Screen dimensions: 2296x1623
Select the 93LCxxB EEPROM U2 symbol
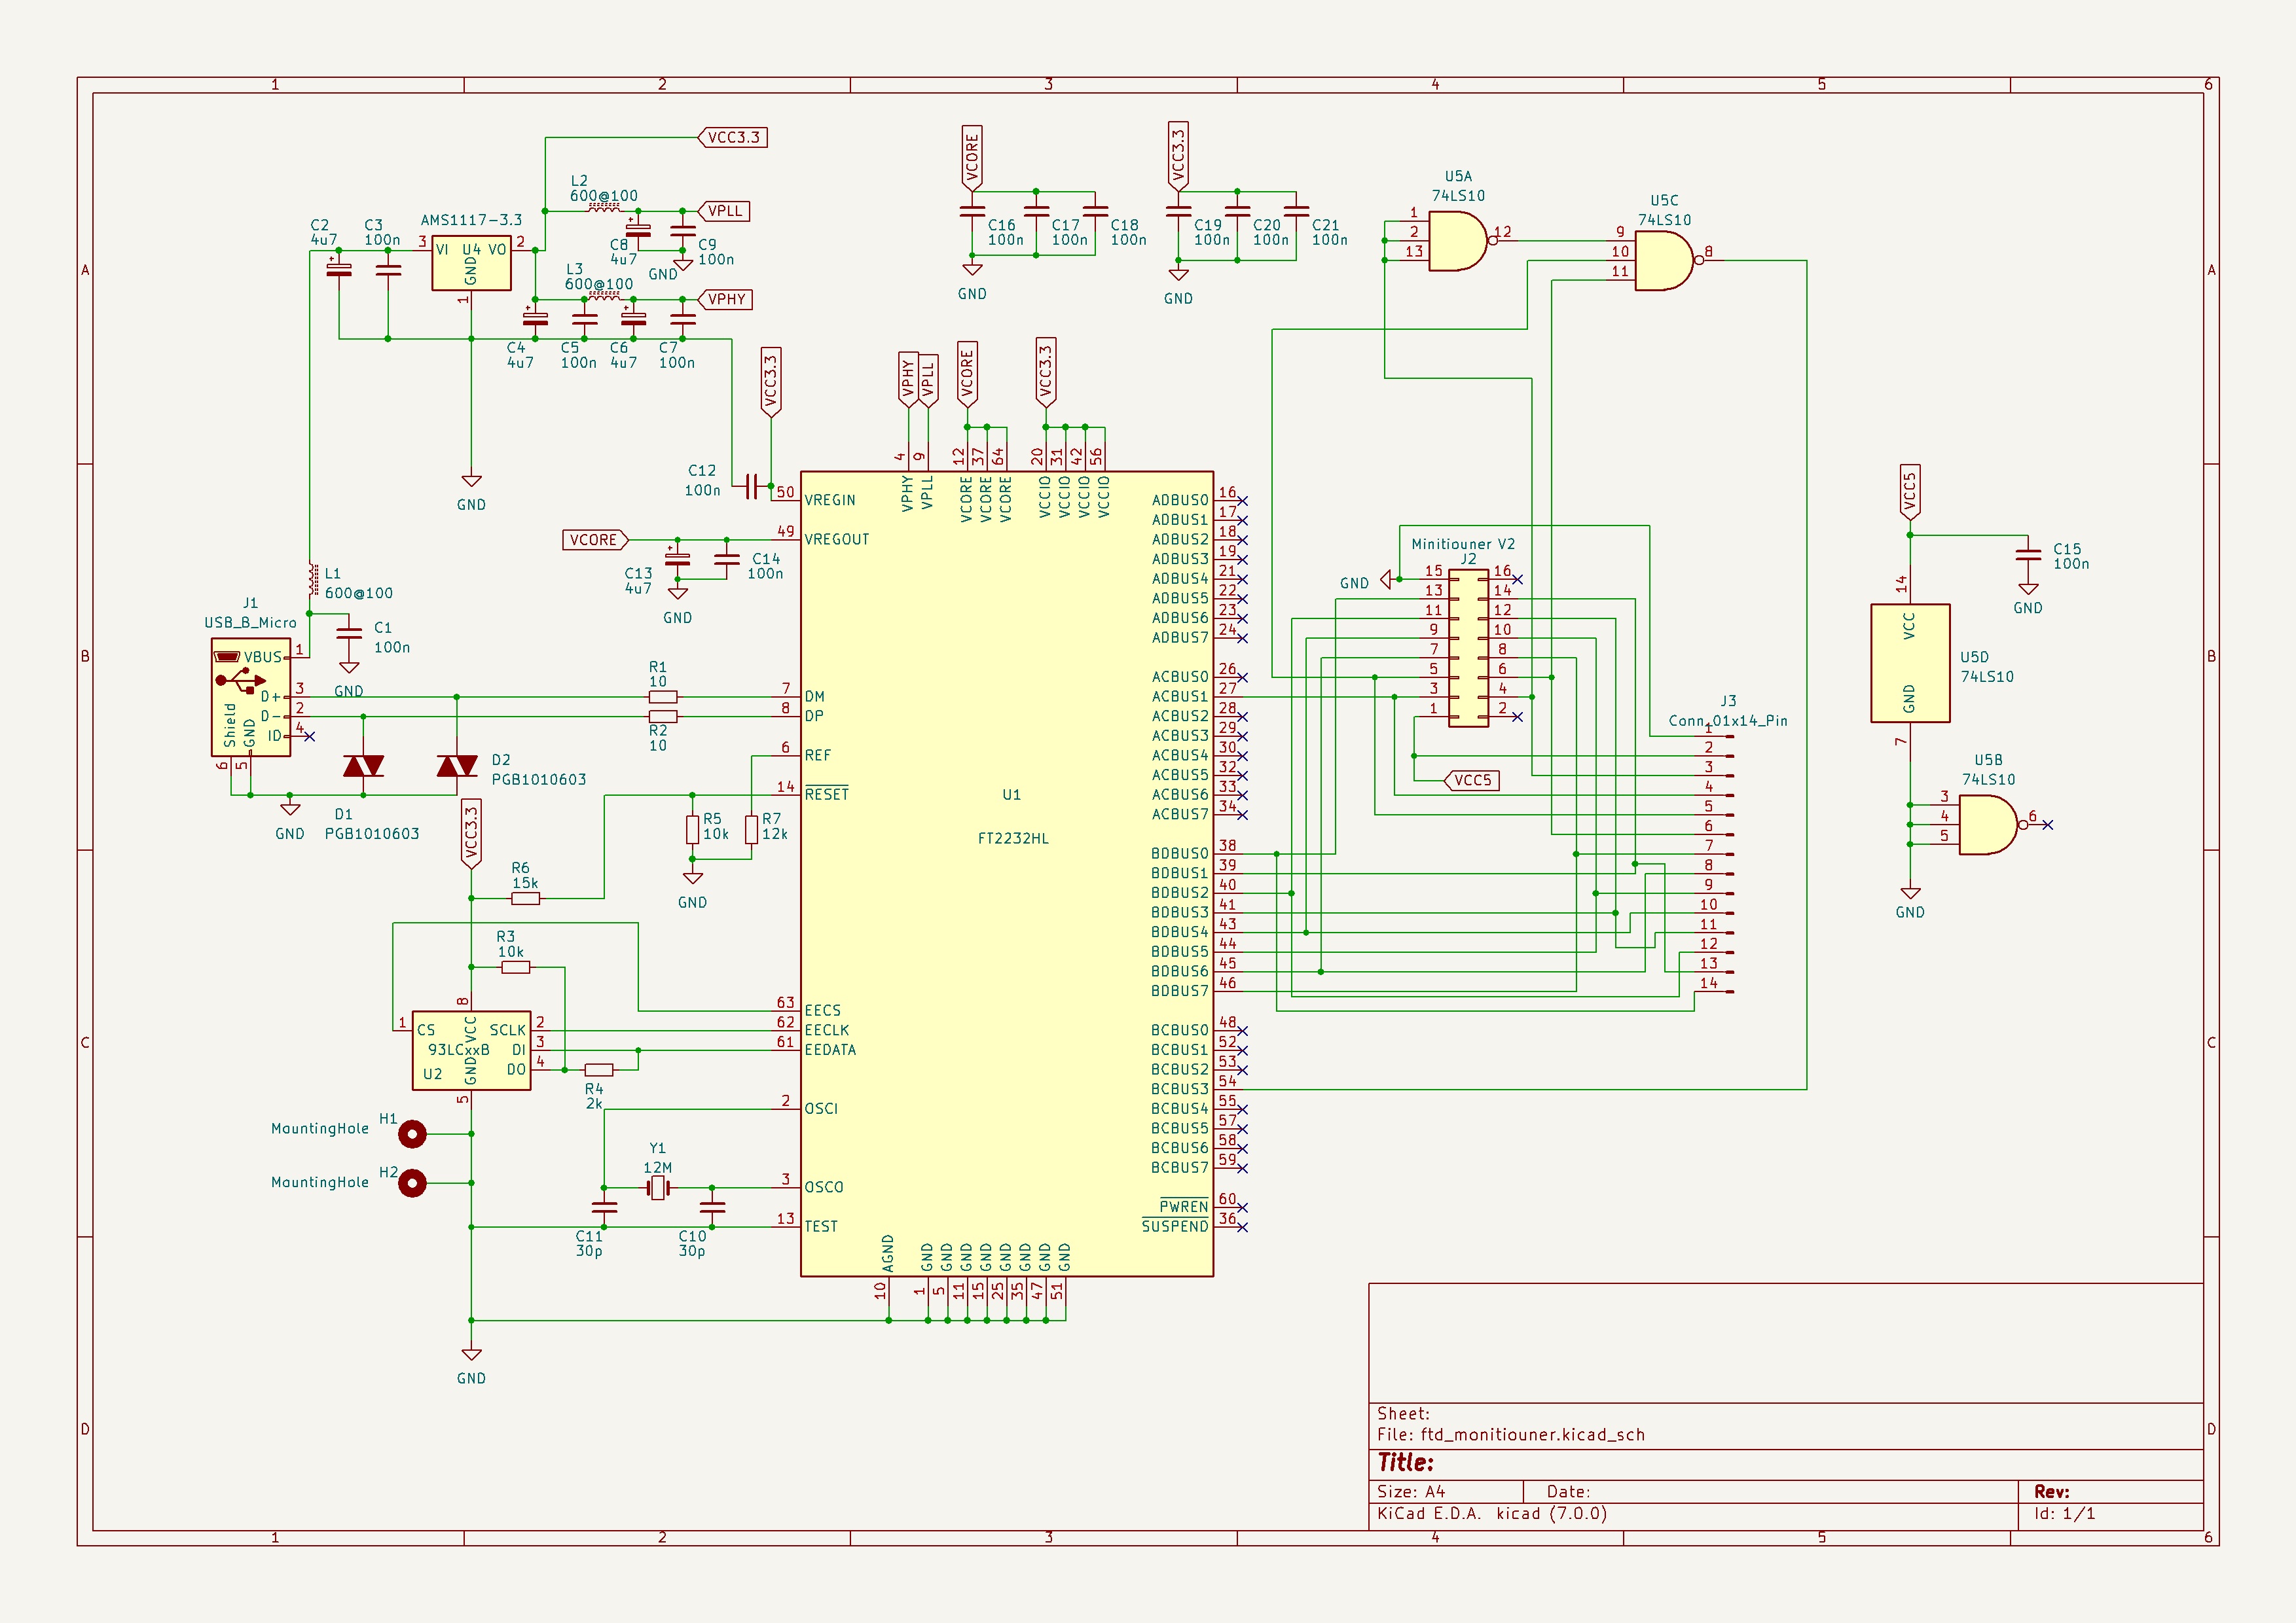pyautogui.click(x=471, y=1049)
